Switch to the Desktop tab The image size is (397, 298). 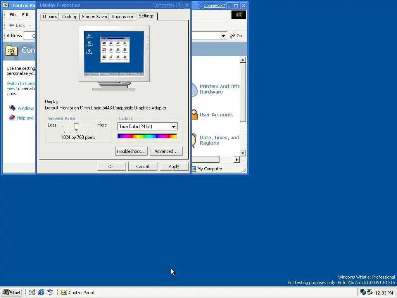click(69, 17)
